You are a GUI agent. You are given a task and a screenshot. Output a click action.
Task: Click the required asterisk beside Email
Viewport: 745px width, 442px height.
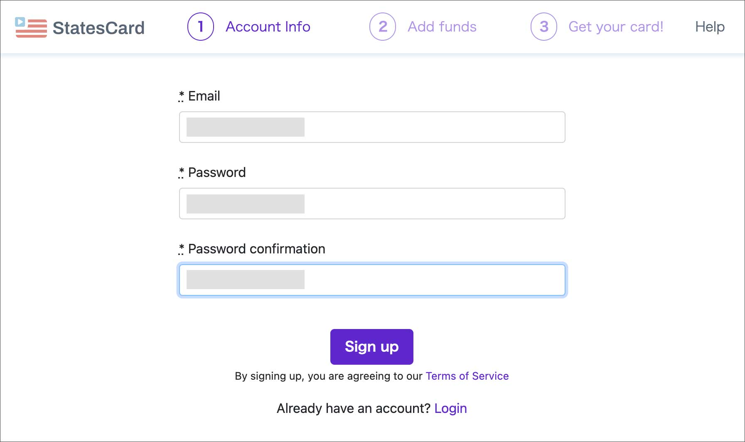pos(181,96)
